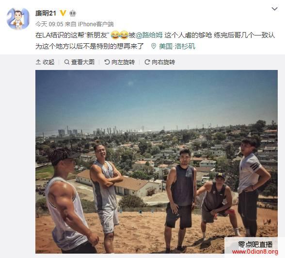The height and width of the screenshot is (258, 285).
Task: Click the iPhone客户端 source link
Action: pos(96,24)
